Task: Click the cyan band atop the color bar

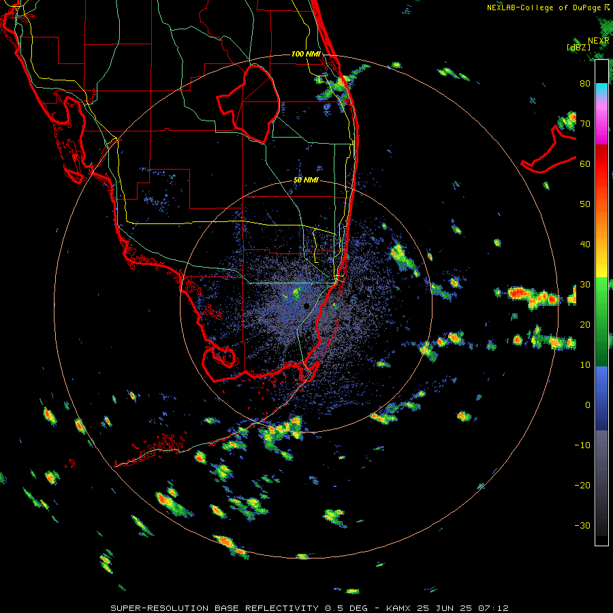Action: [x=601, y=89]
